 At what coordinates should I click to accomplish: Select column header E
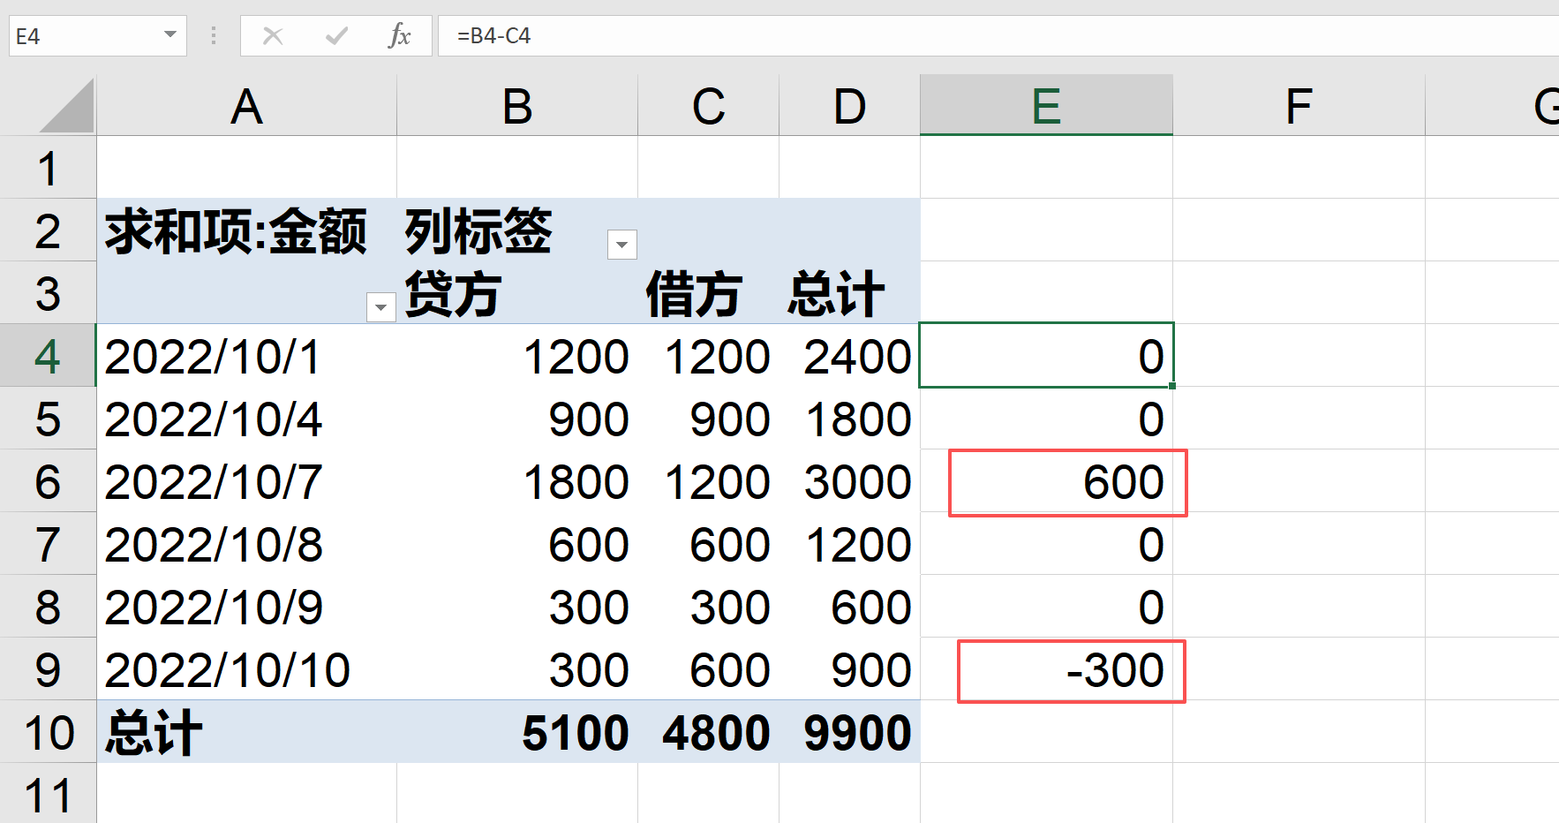pyautogui.click(x=1045, y=105)
